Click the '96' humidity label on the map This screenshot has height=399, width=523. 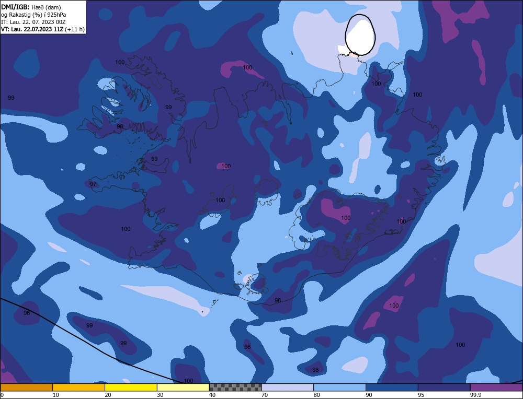coord(247,347)
